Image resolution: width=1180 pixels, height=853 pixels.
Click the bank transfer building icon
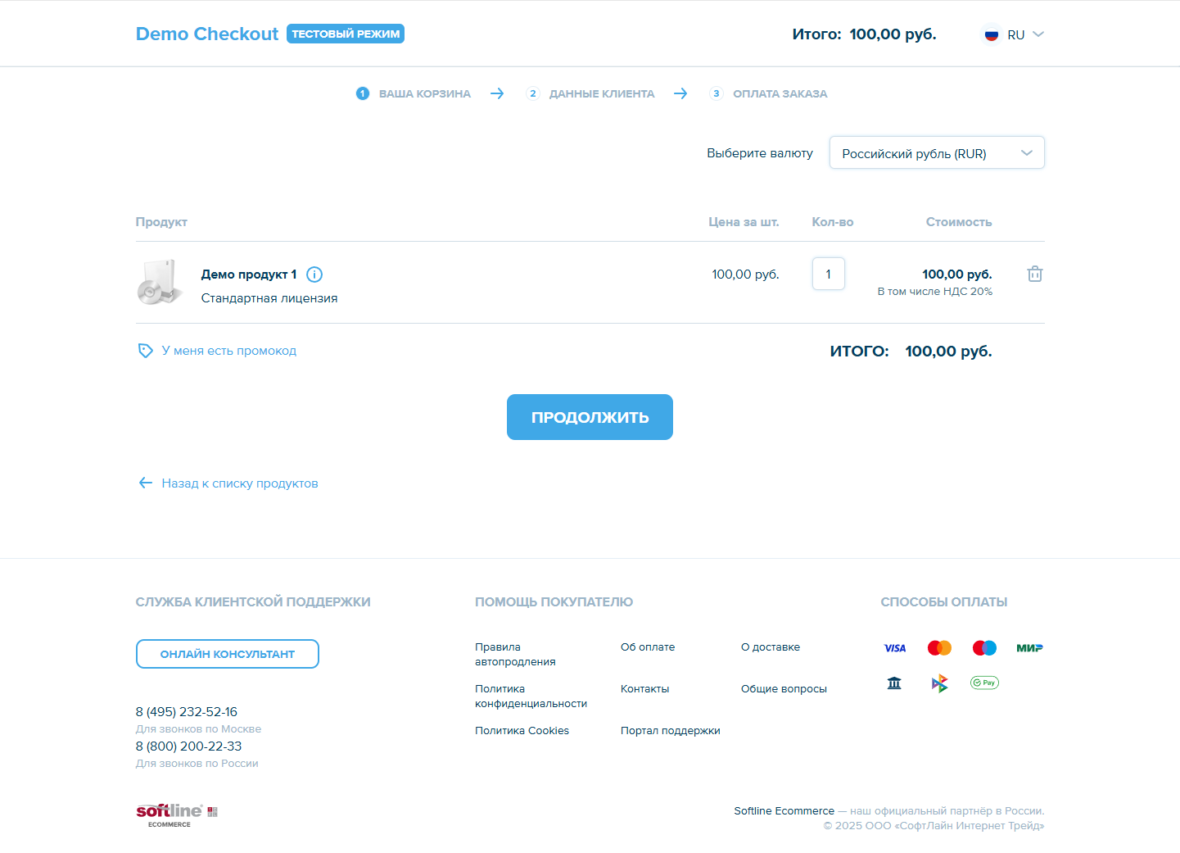(894, 683)
